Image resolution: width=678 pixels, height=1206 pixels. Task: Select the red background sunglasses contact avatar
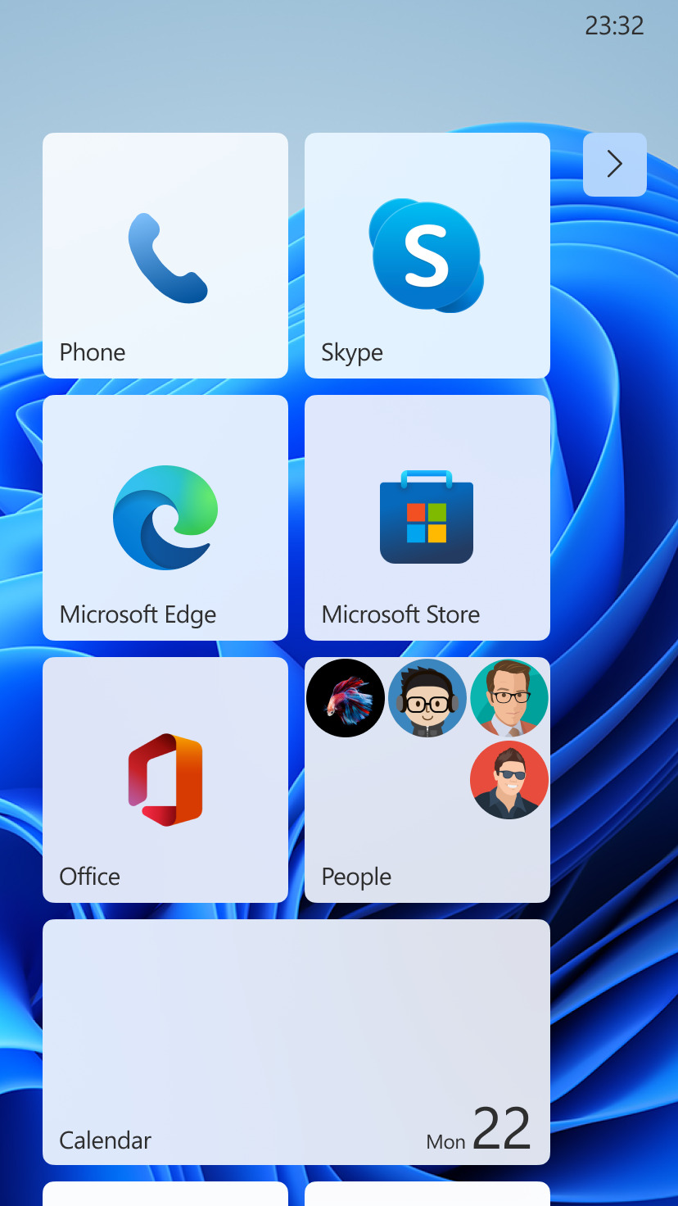(x=509, y=780)
